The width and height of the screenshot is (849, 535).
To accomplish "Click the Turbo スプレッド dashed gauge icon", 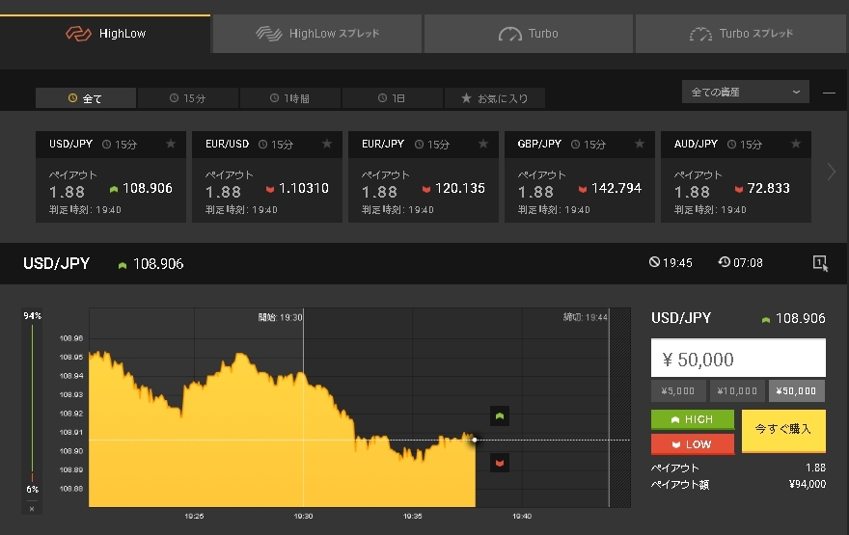I will (x=700, y=34).
